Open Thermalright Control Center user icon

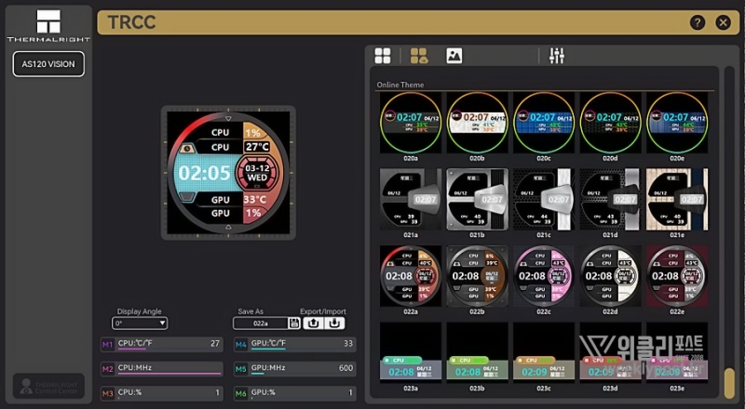pos(47,388)
